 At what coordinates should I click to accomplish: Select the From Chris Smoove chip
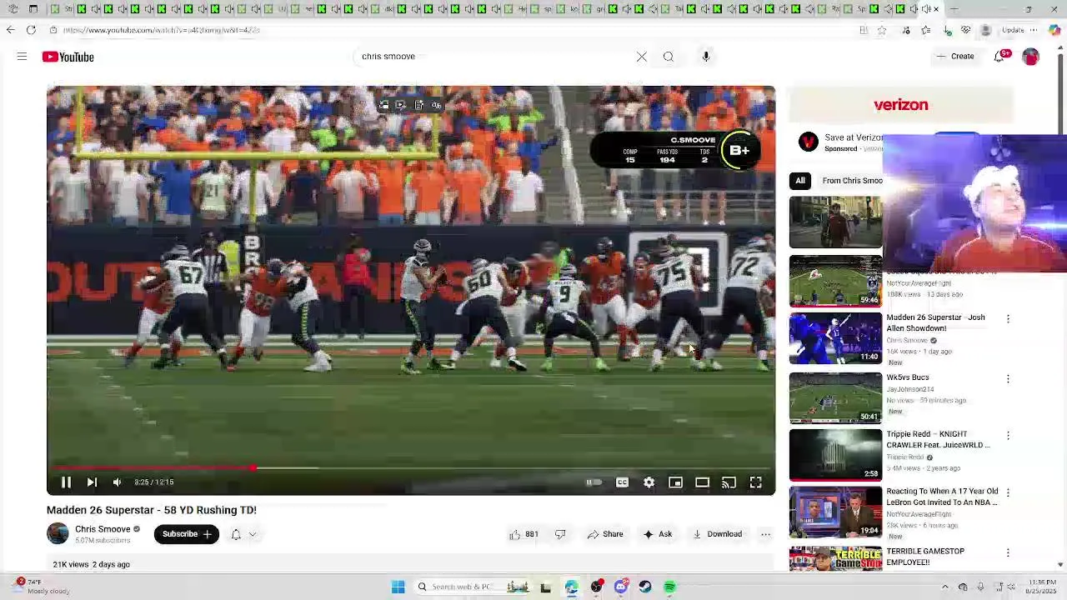852,181
